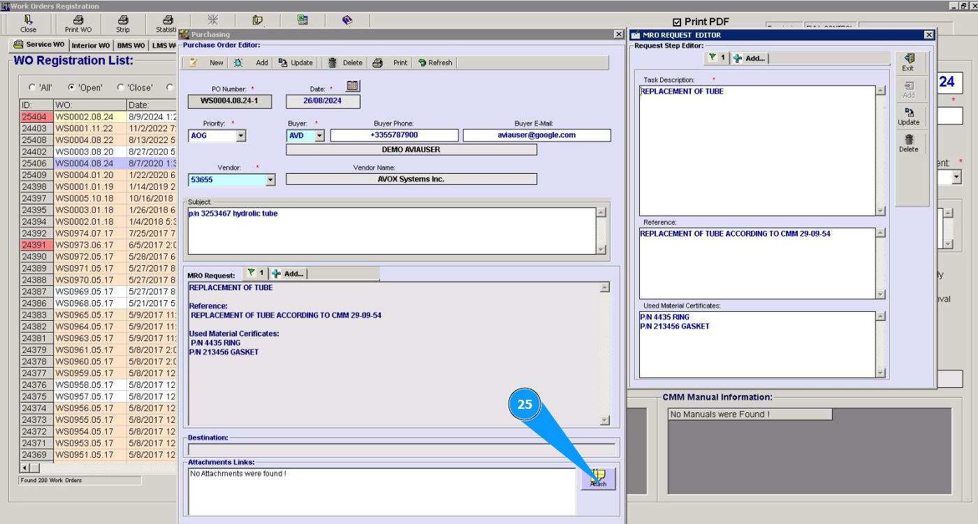
Task: Click the Reference text area in MRO Request Editor
Action: click(x=757, y=263)
